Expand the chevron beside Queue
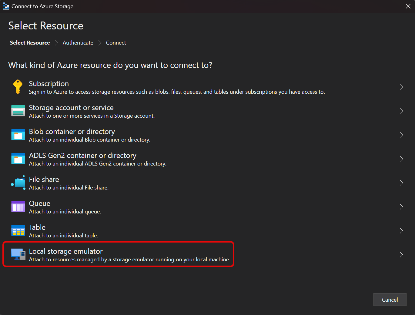The height and width of the screenshot is (315, 415). 401,206
